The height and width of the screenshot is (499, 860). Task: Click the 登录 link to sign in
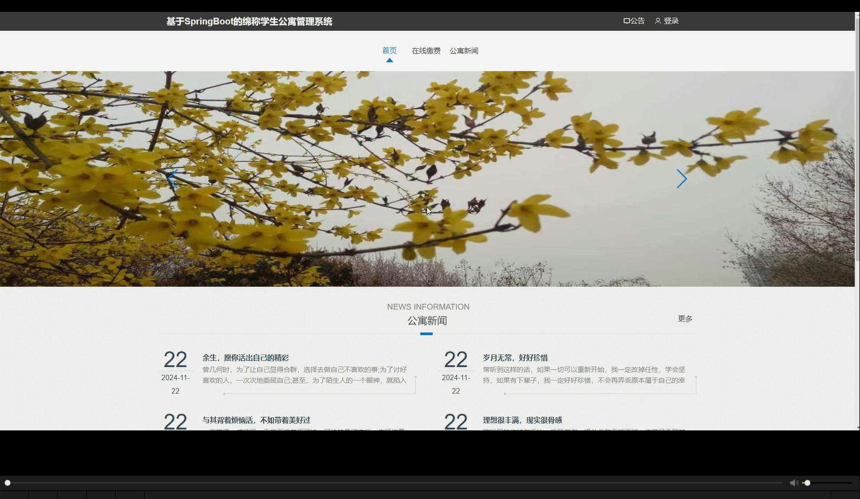[671, 20]
